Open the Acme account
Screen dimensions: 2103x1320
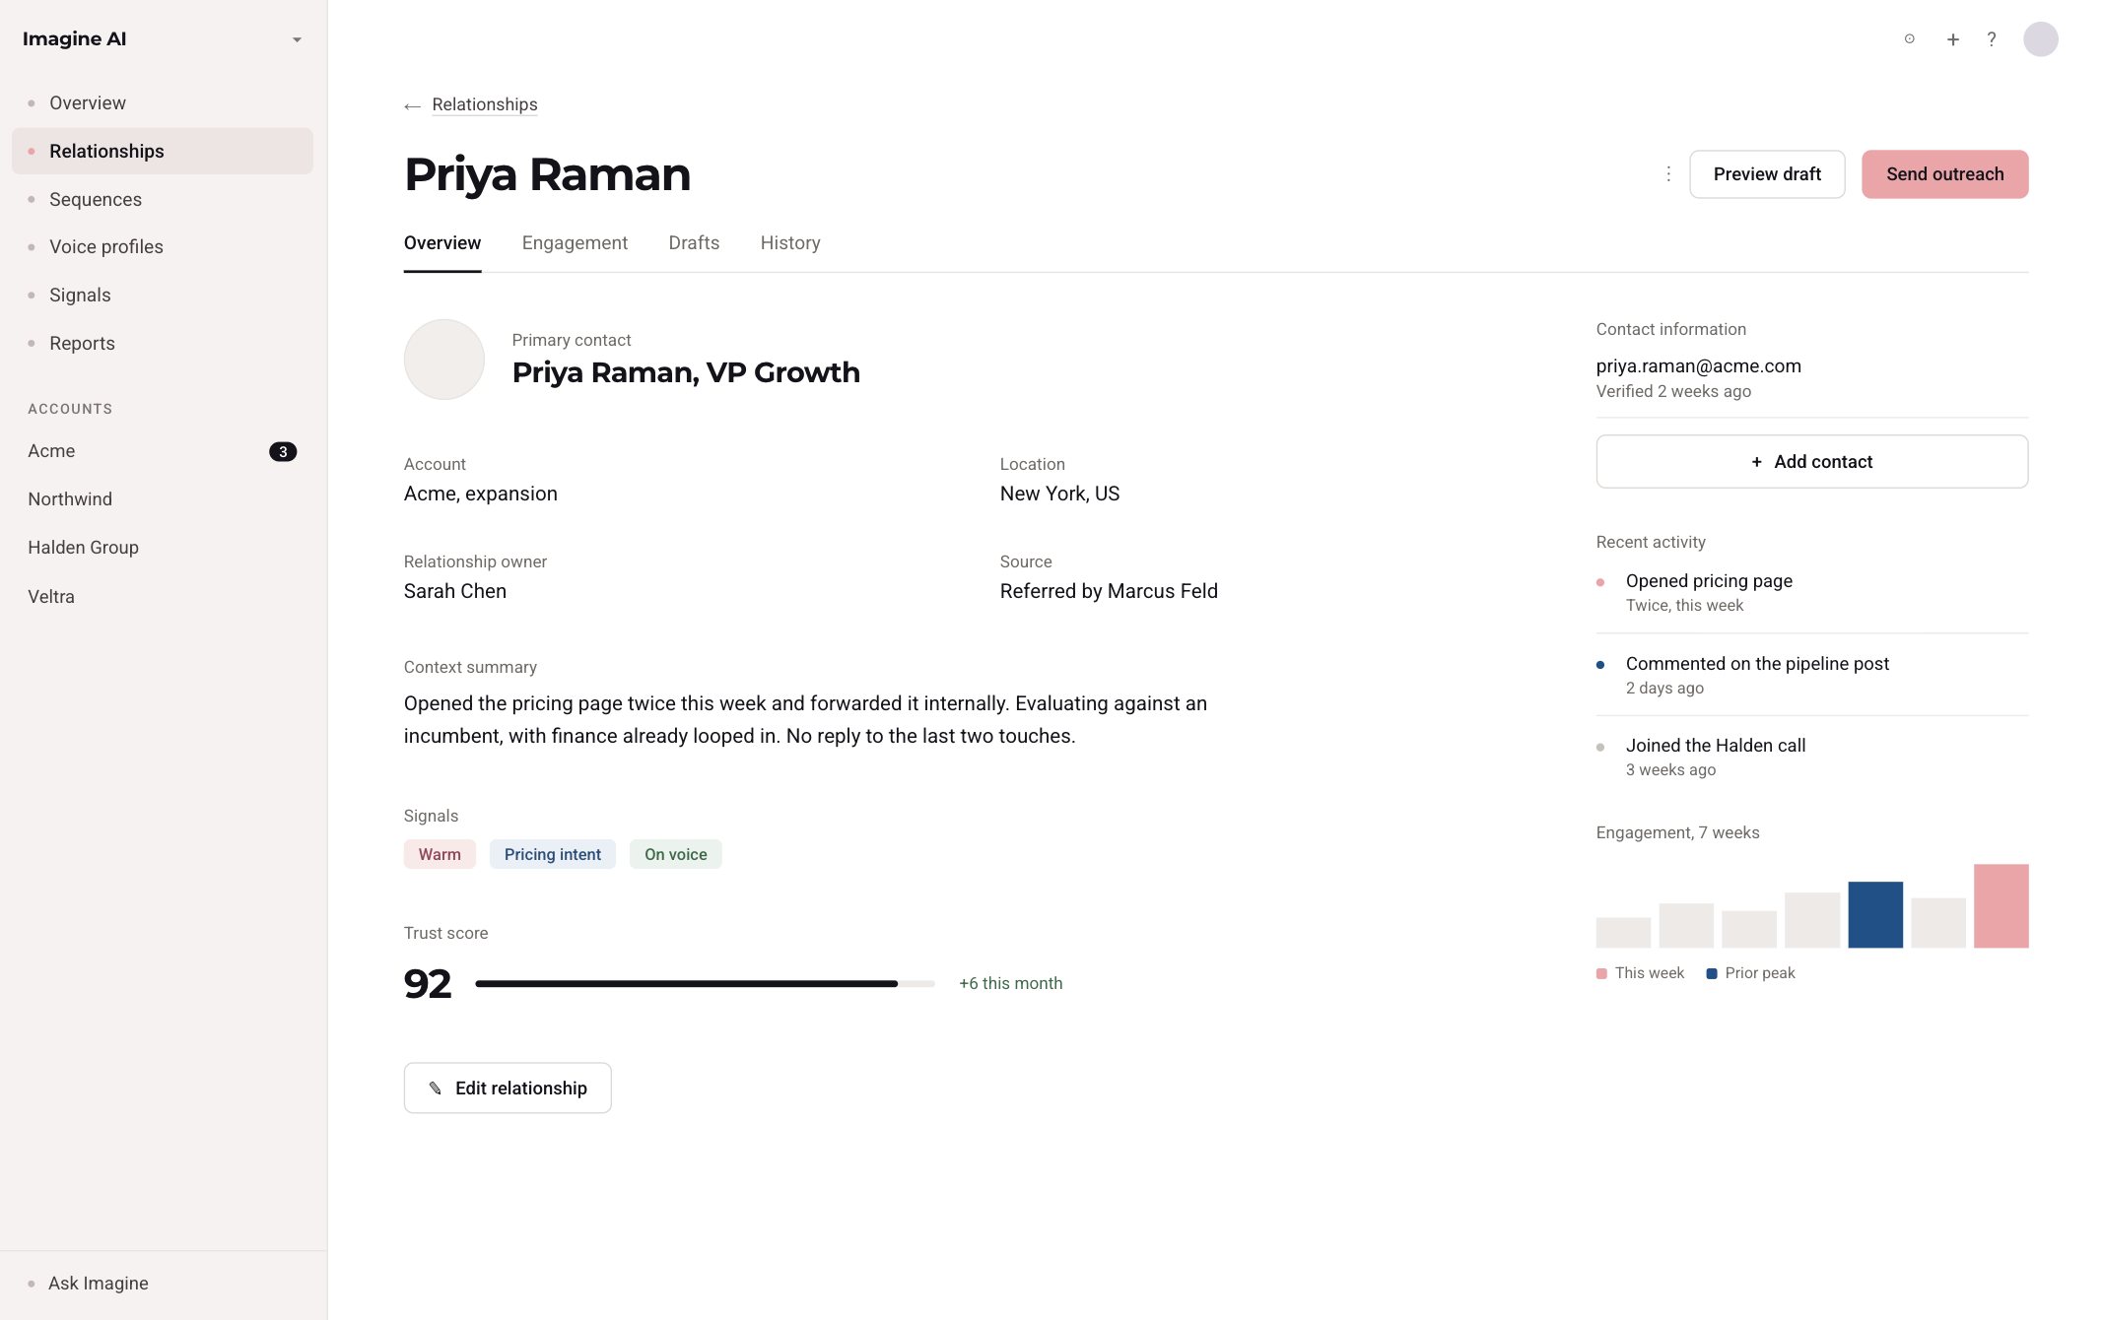163,451
